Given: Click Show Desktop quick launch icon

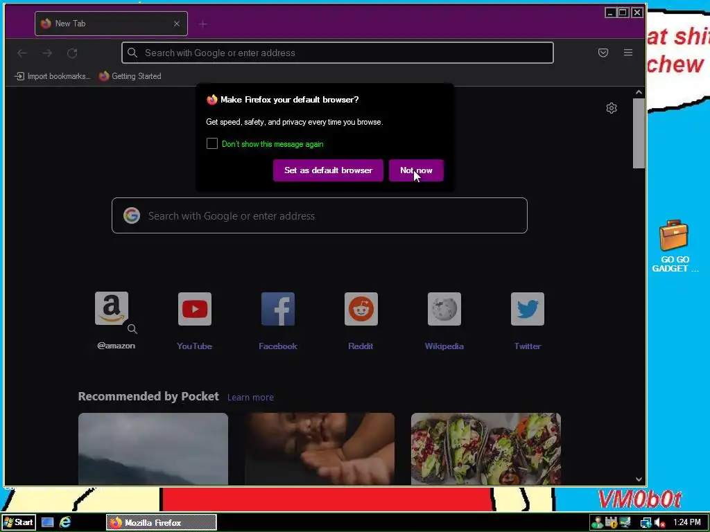Looking at the screenshot, I should (x=48, y=522).
